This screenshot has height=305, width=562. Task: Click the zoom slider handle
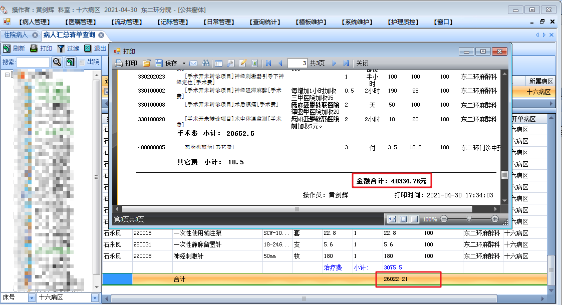pyautogui.click(x=469, y=219)
